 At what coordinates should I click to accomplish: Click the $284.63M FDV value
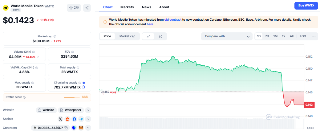[x=70, y=56]
